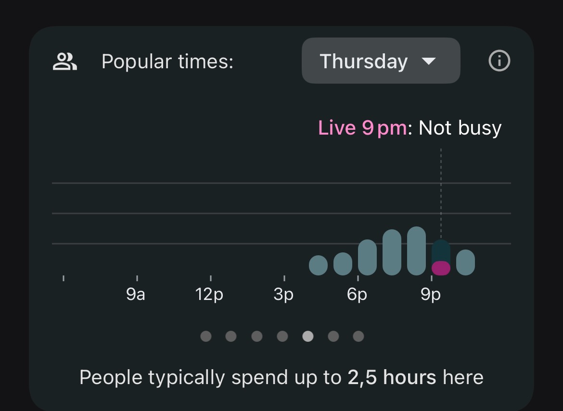This screenshot has width=563, height=411.
Task: Tap the pink live busyness bar
Action: coord(441,268)
